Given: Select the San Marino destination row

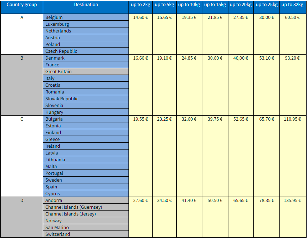Looking at the screenshot, I should (86, 228).
